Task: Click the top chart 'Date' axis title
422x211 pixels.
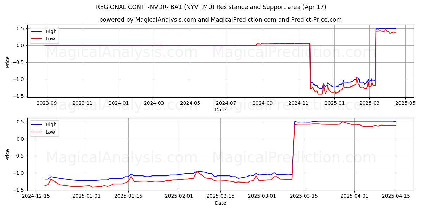Action: 220,110
